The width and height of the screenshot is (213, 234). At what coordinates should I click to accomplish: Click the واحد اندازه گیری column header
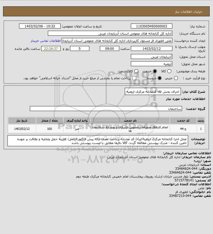pos(77,120)
